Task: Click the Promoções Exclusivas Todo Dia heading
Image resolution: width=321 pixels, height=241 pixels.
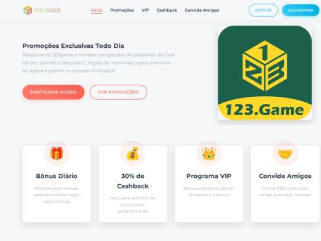Action: coord(73,46)
